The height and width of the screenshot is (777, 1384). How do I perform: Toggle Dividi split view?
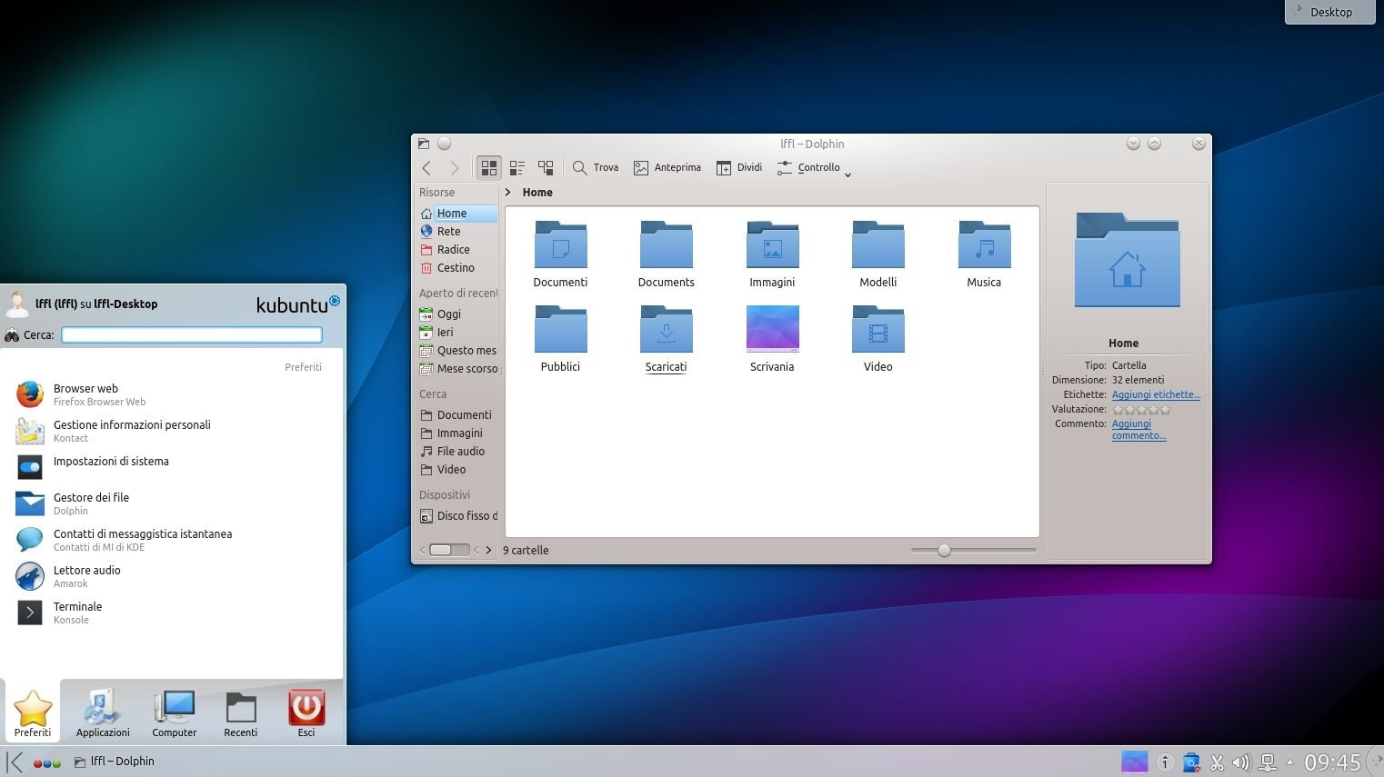point(739,168)
